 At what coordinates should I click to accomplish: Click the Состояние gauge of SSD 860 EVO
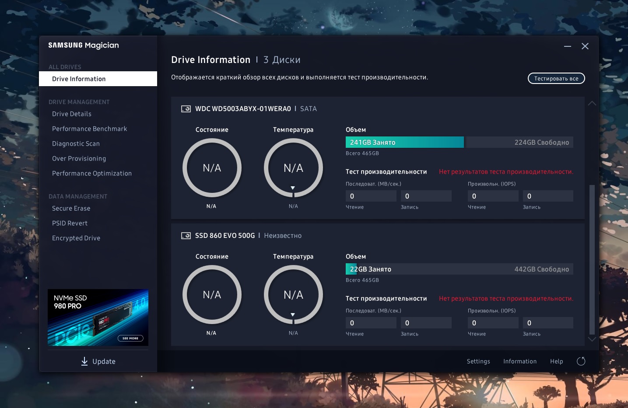tap(212, 295)
